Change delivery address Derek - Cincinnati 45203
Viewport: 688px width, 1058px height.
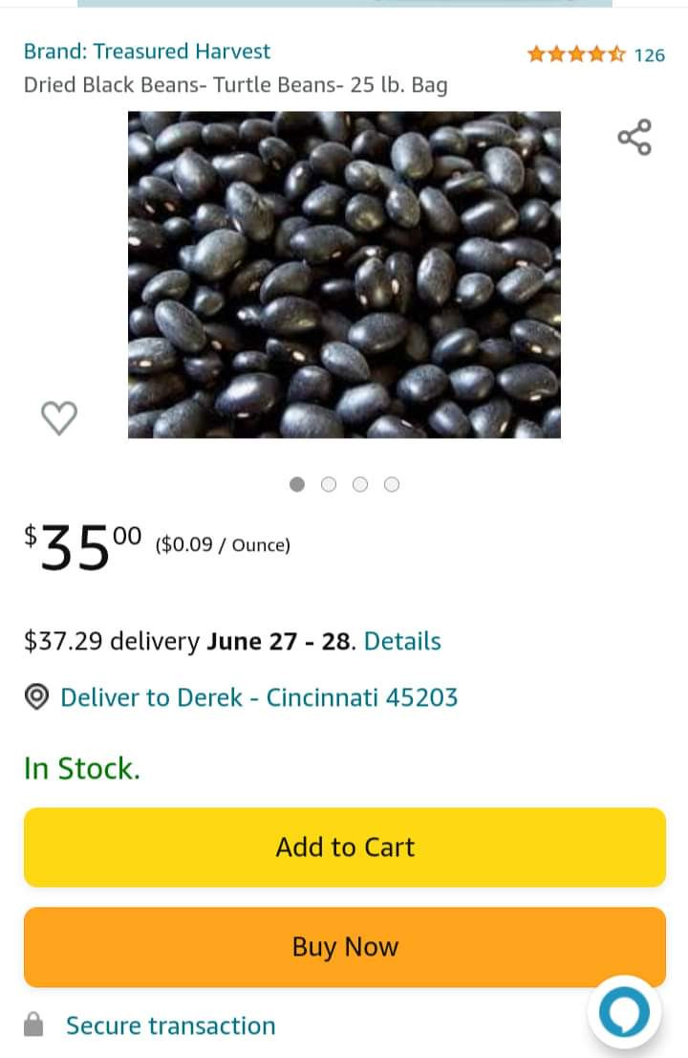pyautogui.click(x=259, y=697)
